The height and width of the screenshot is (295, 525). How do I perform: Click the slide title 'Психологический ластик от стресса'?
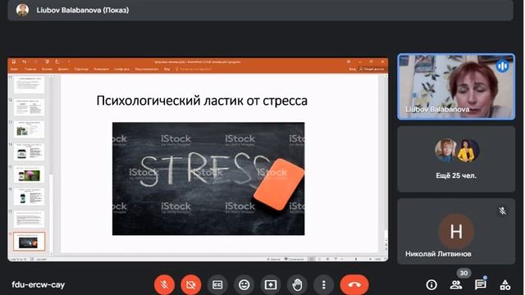[x=202, y=101]
